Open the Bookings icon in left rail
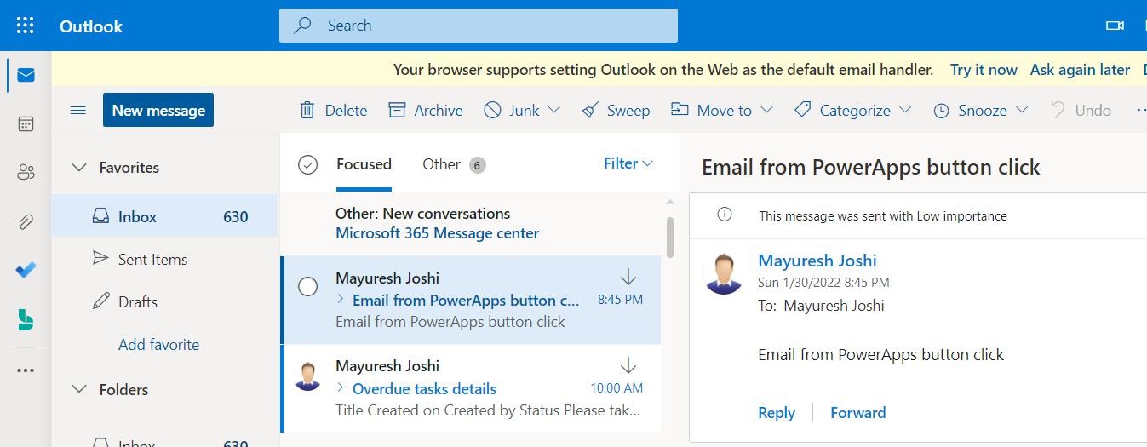This screenshot has width=1147, height=447. pyautogui.click(x=26, y=319)
